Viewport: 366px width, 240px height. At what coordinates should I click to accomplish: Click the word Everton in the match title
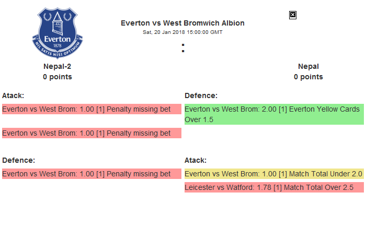pyautogui.click(x=135, y=23)
